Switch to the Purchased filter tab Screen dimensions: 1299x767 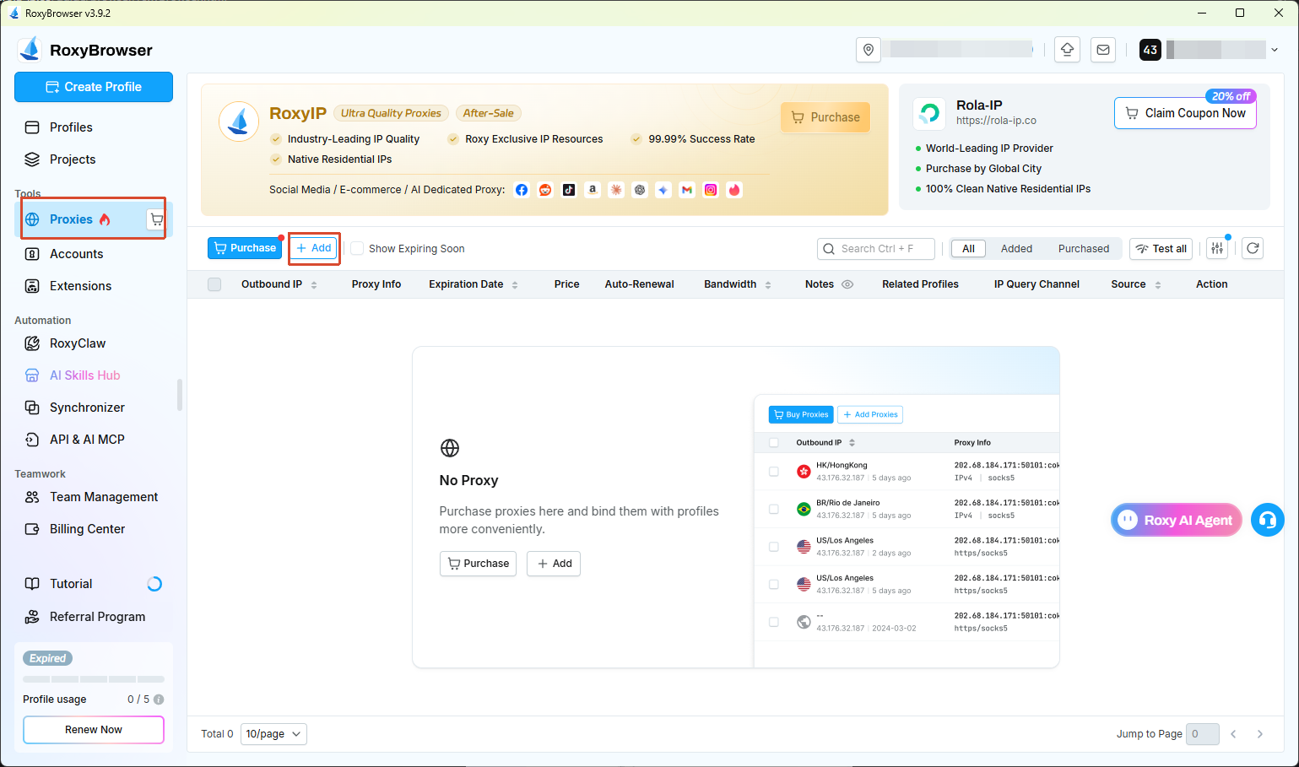(x=1084, y=248)
